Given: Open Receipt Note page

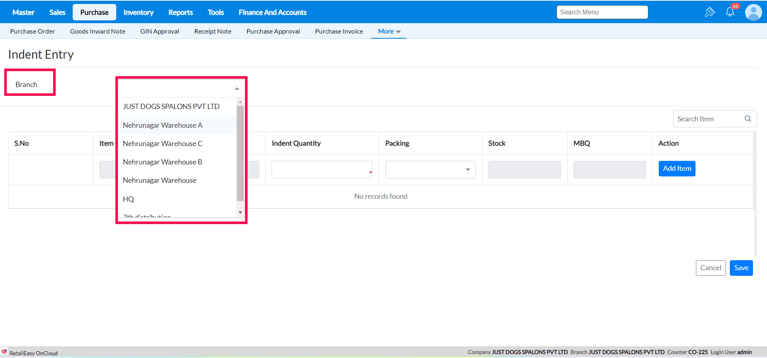Looking at the screenshot, I should click(x=213, y=31).
